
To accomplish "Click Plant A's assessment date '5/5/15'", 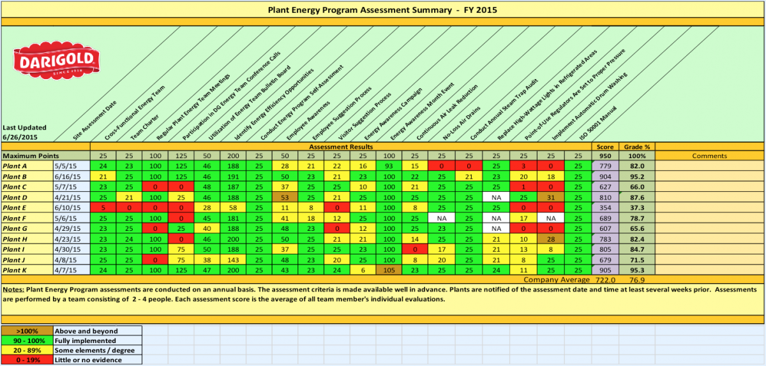I will click(x=71, y=165).
